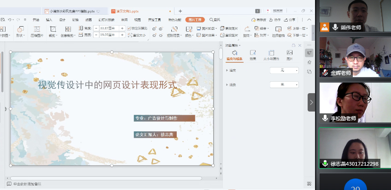
Task: Open the 效果 effects panel icon
Action: (x=253, y=53)
